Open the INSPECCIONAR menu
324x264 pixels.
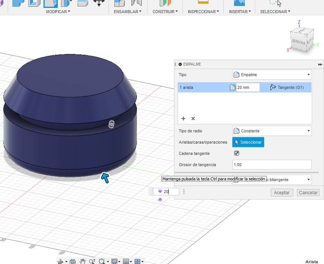(204, 12)
